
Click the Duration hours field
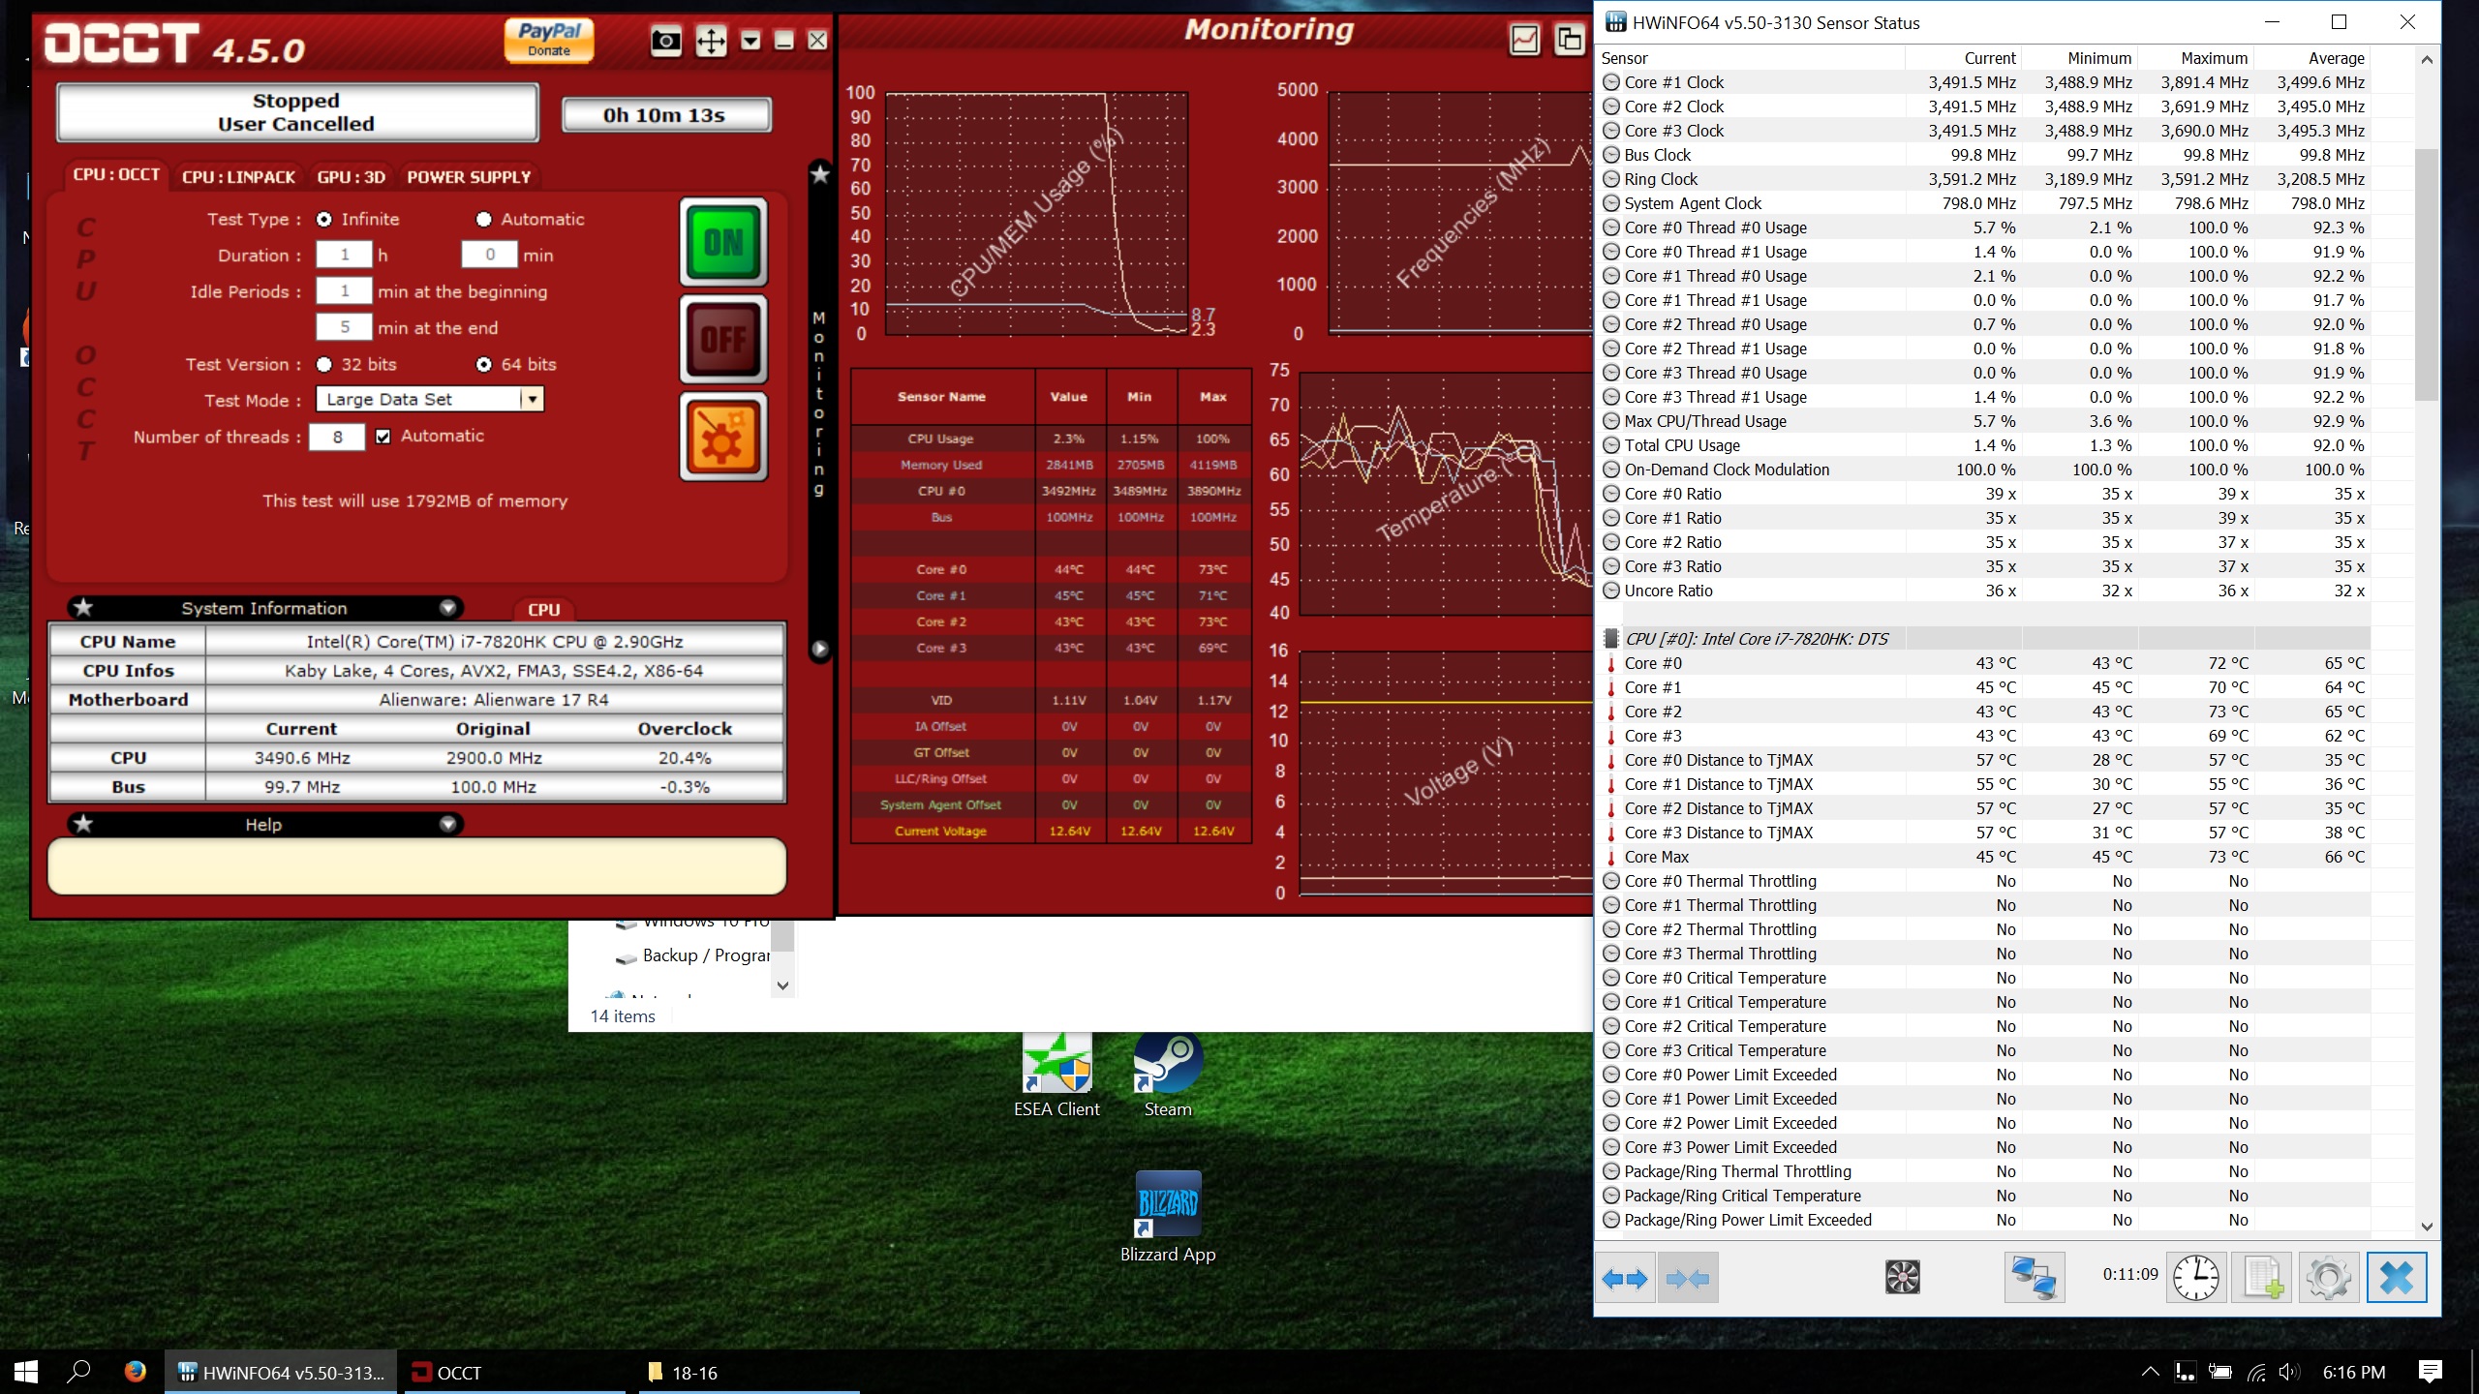click(x=344, y=255)
